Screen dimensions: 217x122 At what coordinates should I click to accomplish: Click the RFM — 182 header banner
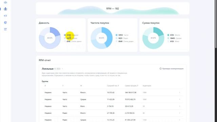(x=113, y=8)
